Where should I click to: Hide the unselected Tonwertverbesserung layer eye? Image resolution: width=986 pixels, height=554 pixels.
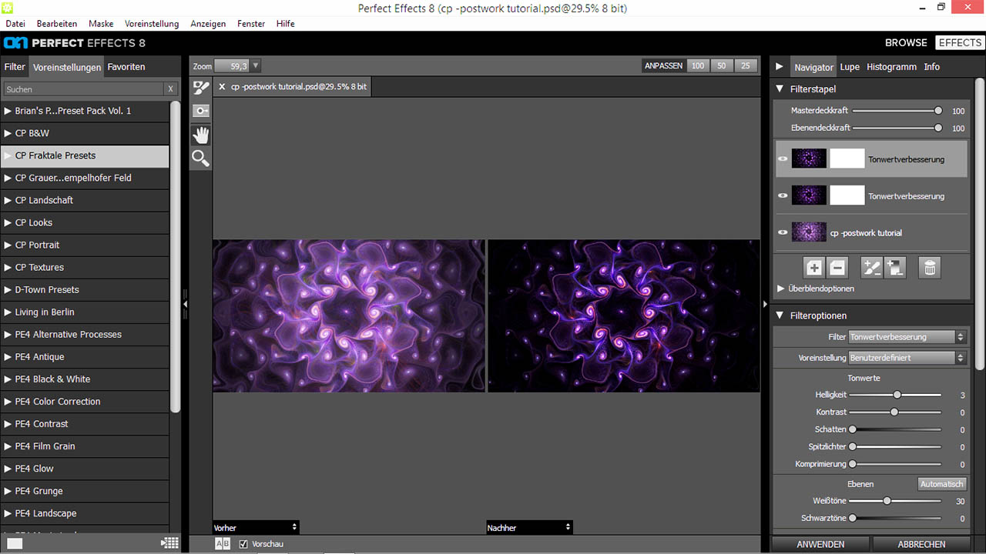pyautogui.click(x=783, y=196)
